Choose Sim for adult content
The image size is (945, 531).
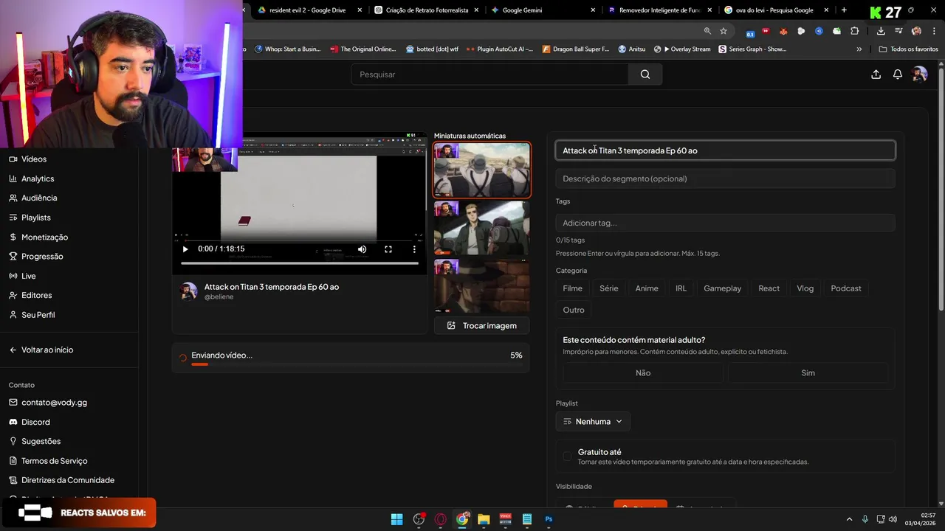808,373
